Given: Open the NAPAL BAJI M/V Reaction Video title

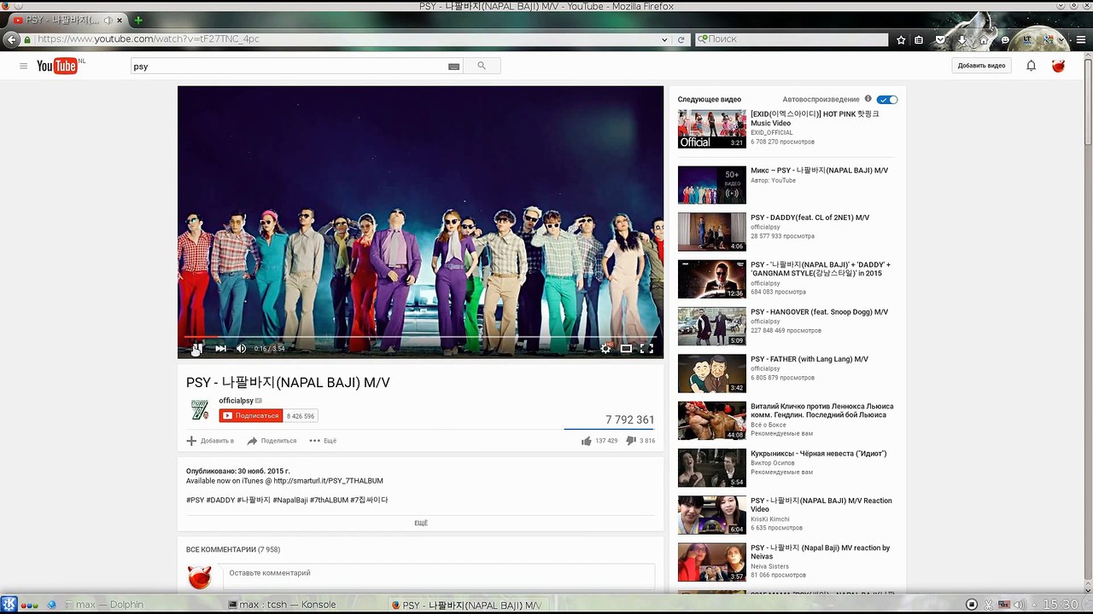Looking at the screenshot, I should tap(821, 505).
